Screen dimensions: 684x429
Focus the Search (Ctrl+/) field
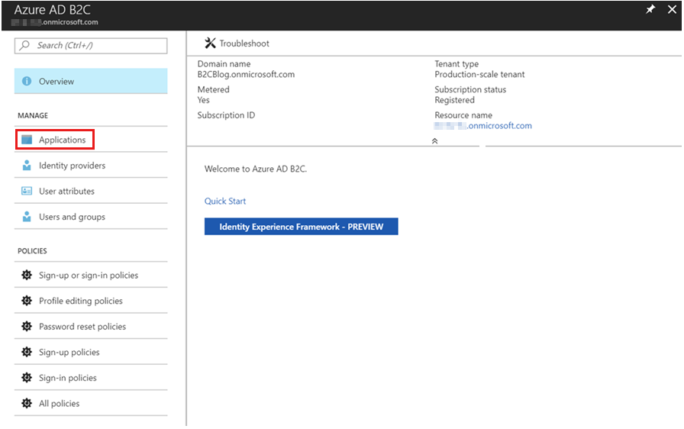[91, 45]
